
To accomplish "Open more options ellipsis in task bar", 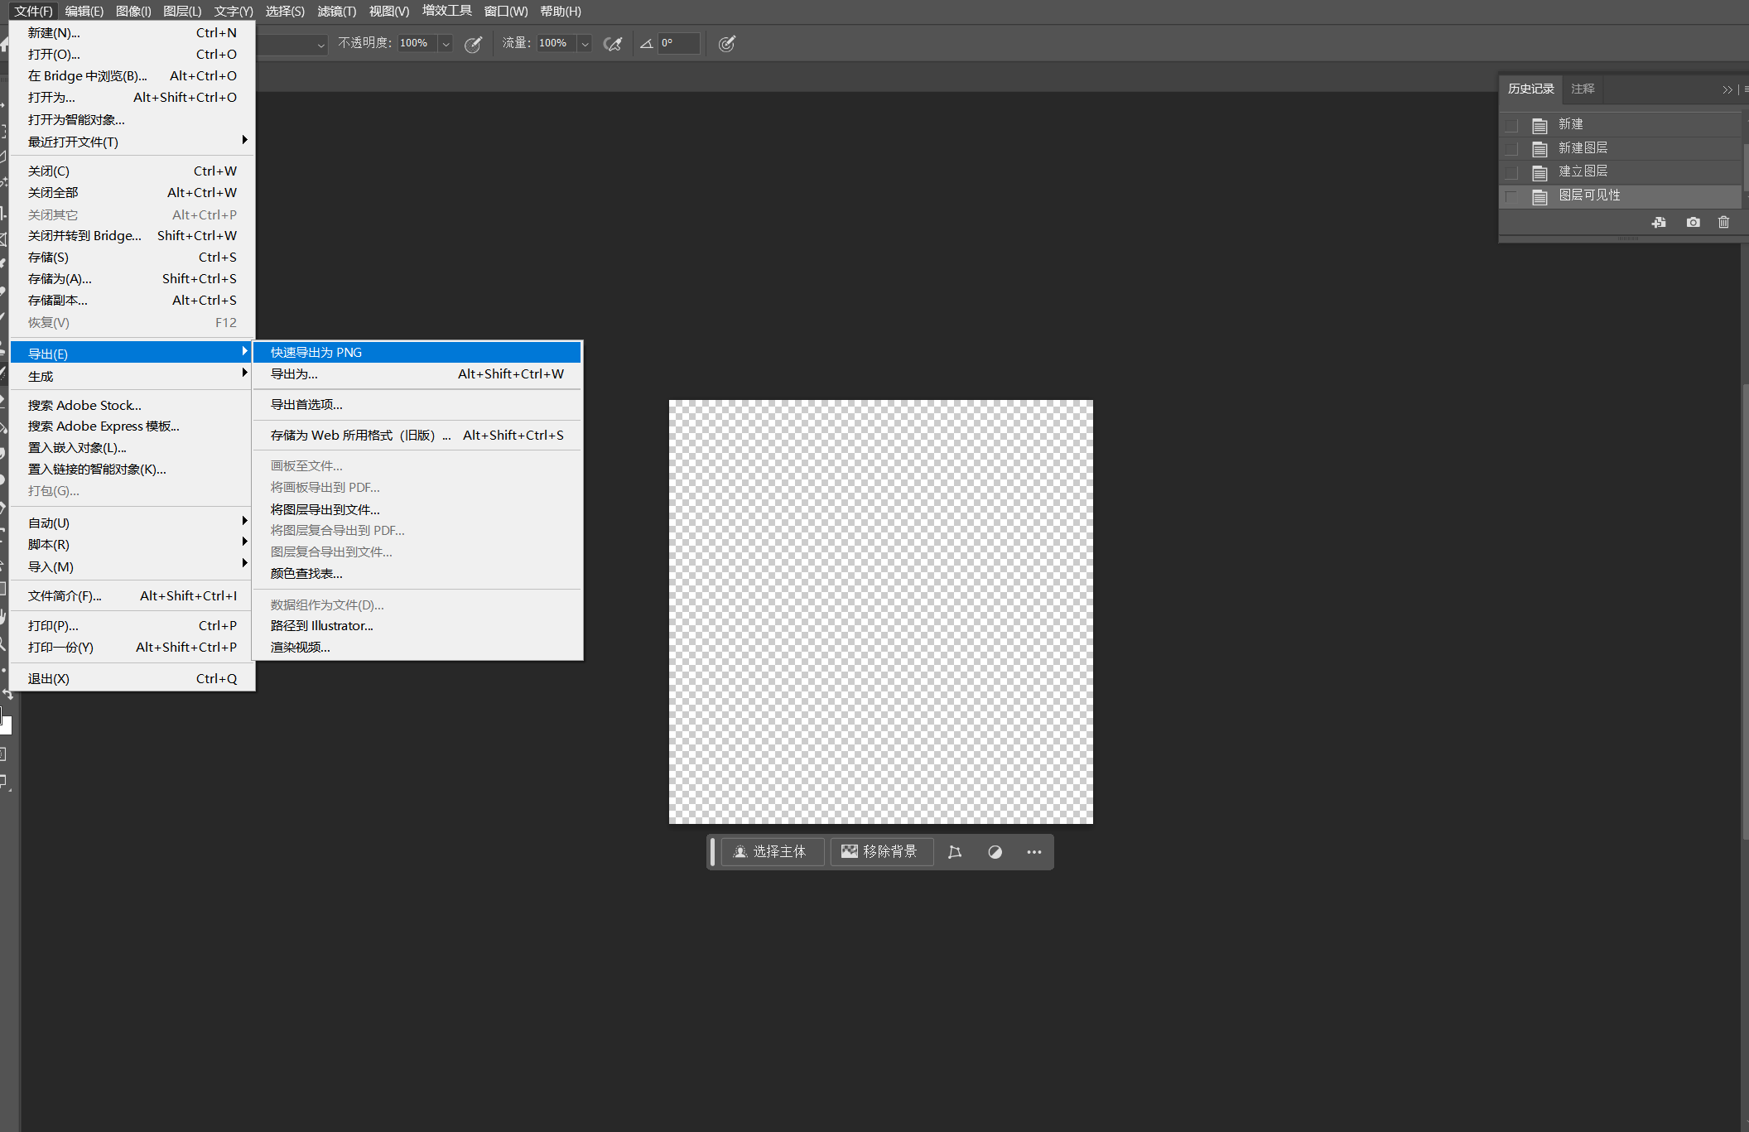I will (1034, 851).
